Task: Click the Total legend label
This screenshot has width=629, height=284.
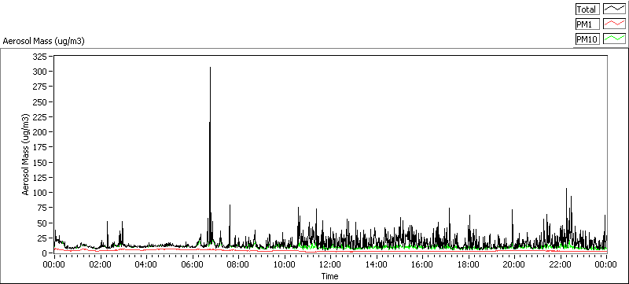Action: [x=587, y=9]
